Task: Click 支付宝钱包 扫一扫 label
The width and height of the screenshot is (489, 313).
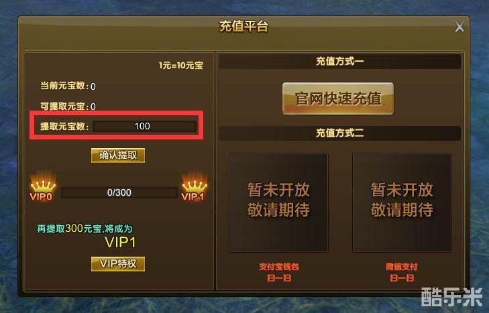Action: (279, 272)
